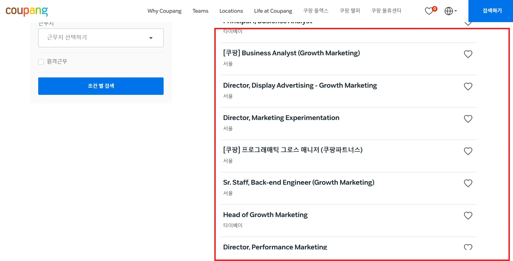
Task: Open Life at Coupang menu
Action: [x=273, y=11]
